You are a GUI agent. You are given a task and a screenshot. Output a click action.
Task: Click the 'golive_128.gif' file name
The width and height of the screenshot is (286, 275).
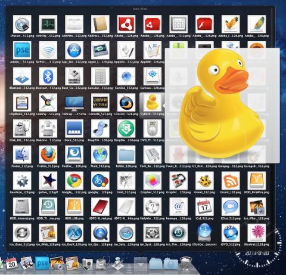click(48, 192)
